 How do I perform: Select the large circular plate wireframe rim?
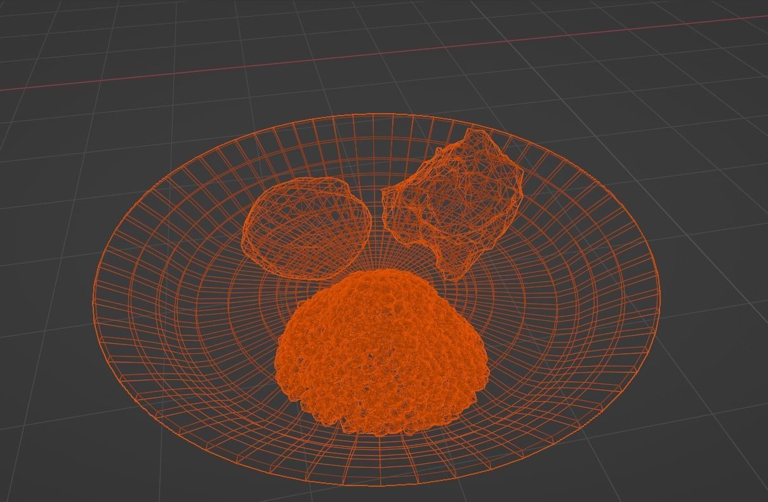point(377,300)
